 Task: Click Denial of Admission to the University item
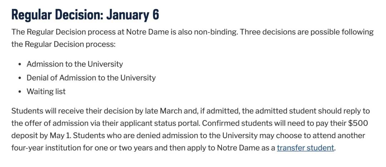91,78
